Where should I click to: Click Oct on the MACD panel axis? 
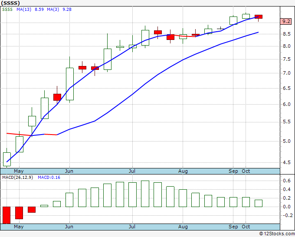point(246,227)
